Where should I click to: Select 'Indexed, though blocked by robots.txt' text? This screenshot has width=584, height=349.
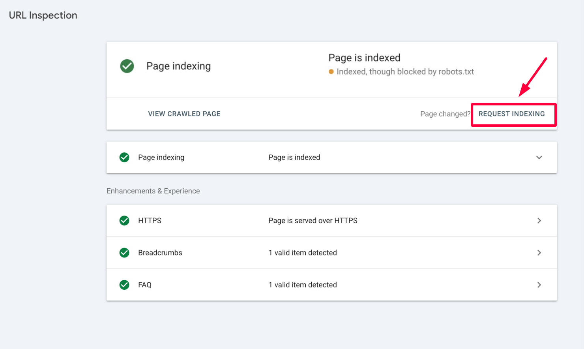coord(405,72)
